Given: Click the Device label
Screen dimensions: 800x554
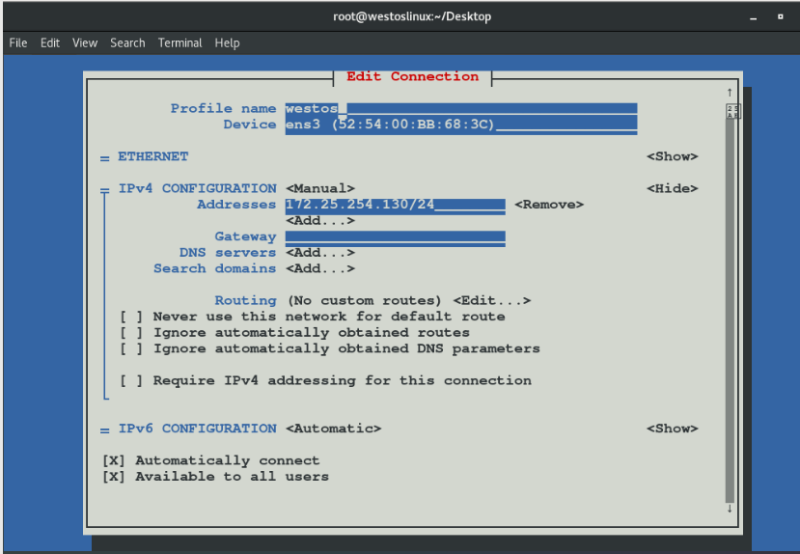Looking at the screenshot, I should [x=250, y=125].
